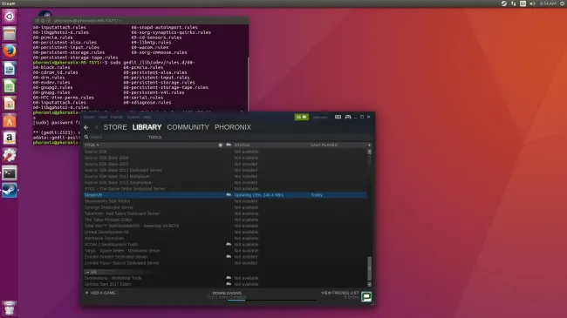Select Unreal Development Kit row
This screenshot has height=318, width=567.
point(225,232)
